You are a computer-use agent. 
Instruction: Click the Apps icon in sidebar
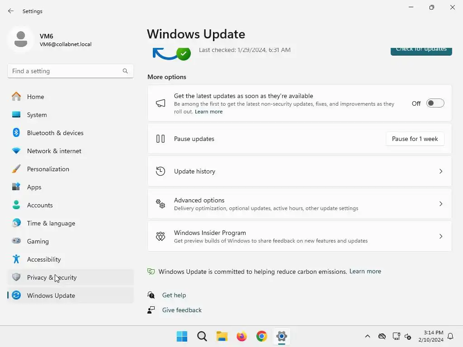[x=16, y=187]
